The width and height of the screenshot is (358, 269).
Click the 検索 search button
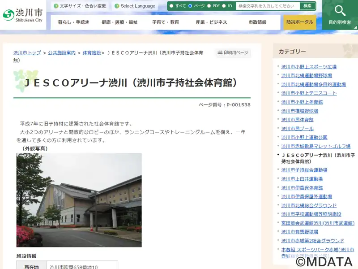(307, 6)
